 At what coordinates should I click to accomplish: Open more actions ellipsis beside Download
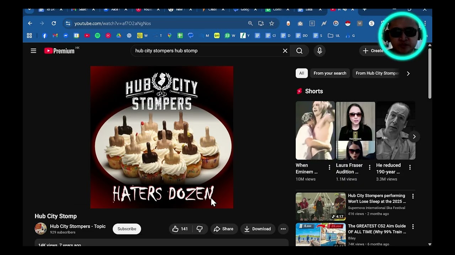point(283,229)
